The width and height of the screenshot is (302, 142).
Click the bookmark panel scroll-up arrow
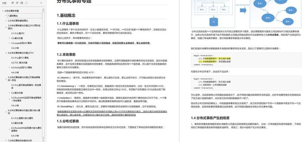click(43, 10)
